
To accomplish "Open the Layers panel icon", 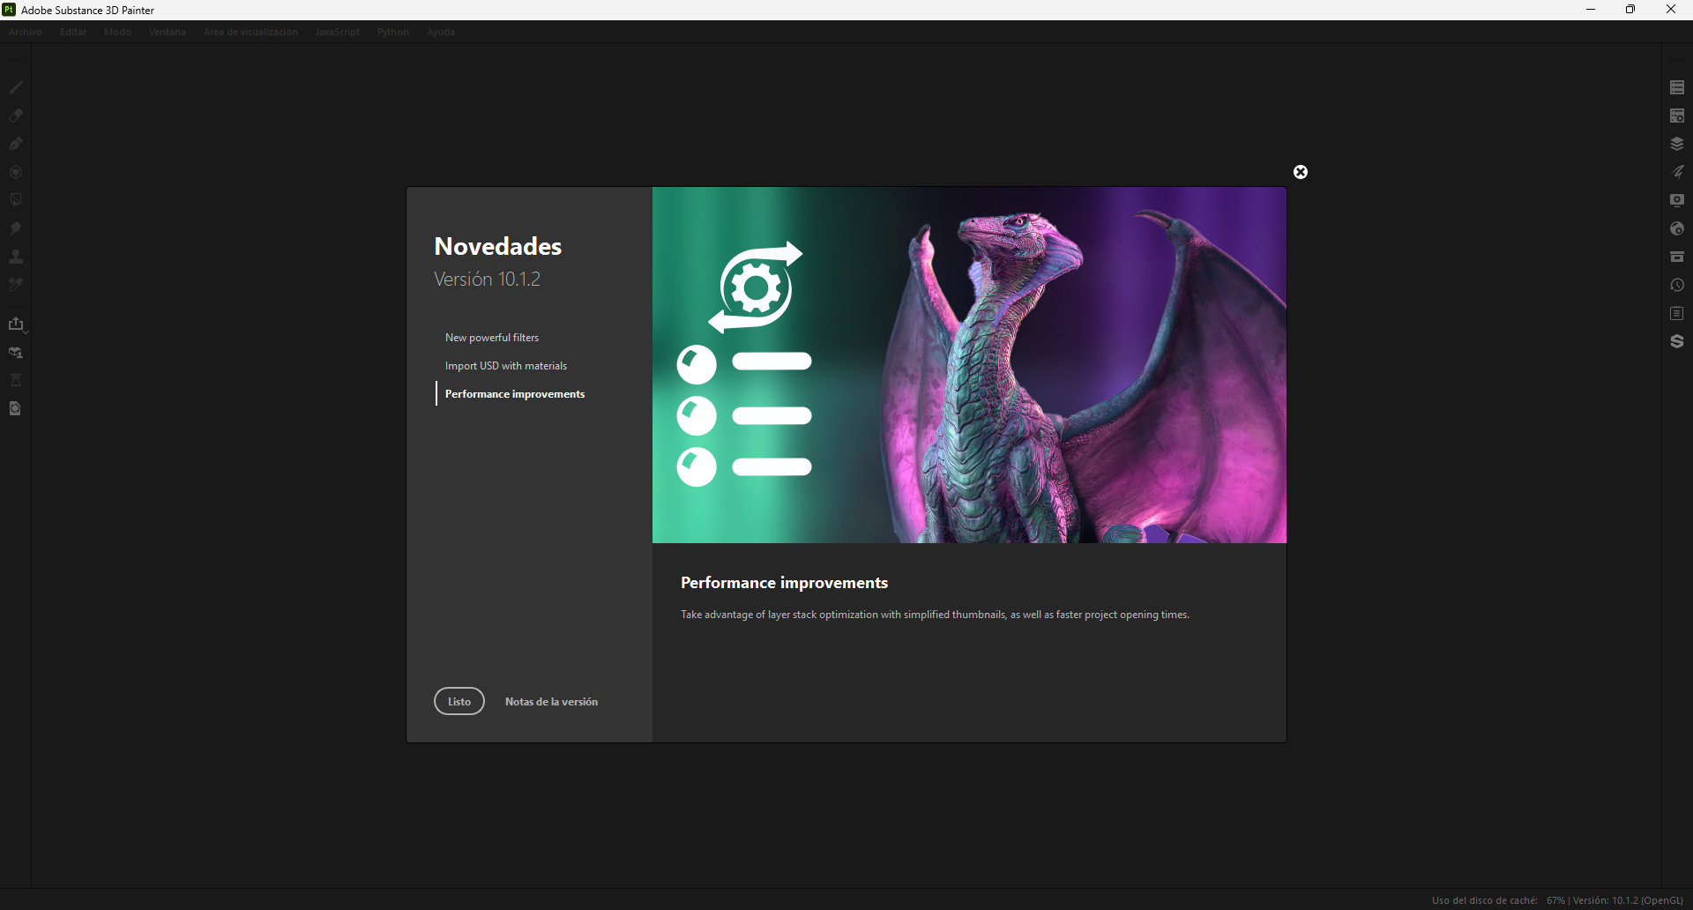I will (x=1677, y=144).
